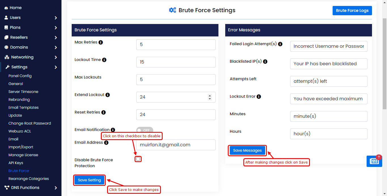
Task: Open Panel Config in Settings submenu
Action: [20, 76]
